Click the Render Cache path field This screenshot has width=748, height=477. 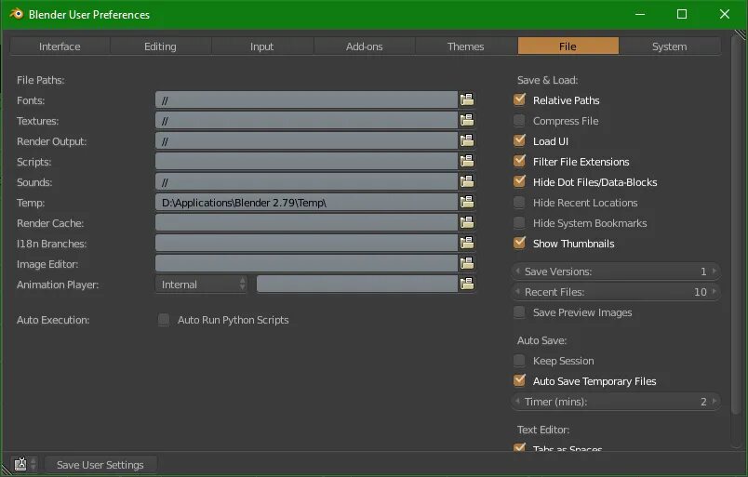[306, 223]
